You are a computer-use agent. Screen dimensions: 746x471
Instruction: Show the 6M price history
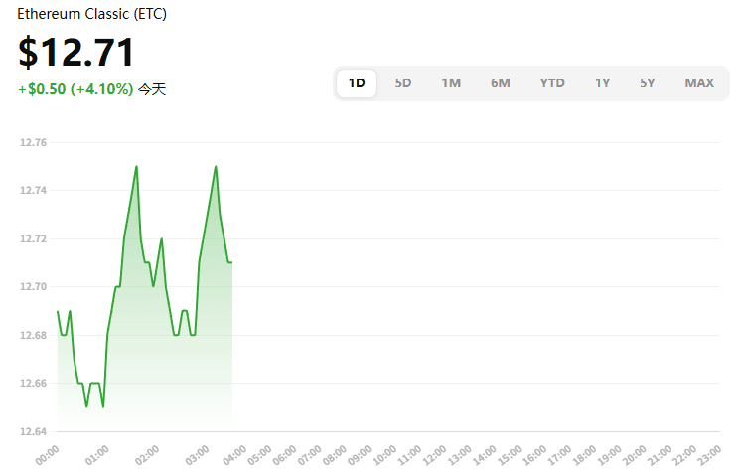500,83
